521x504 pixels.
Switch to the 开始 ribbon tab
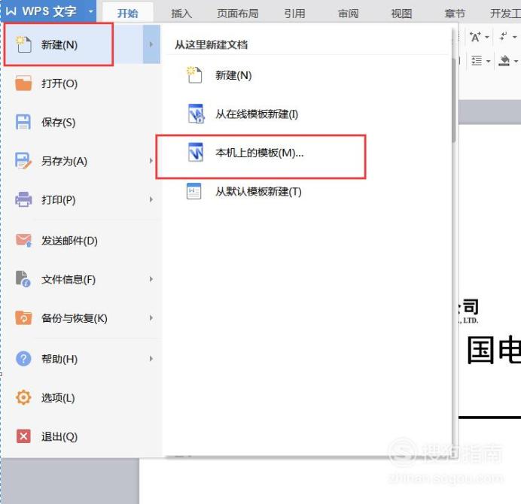point(127,14)
